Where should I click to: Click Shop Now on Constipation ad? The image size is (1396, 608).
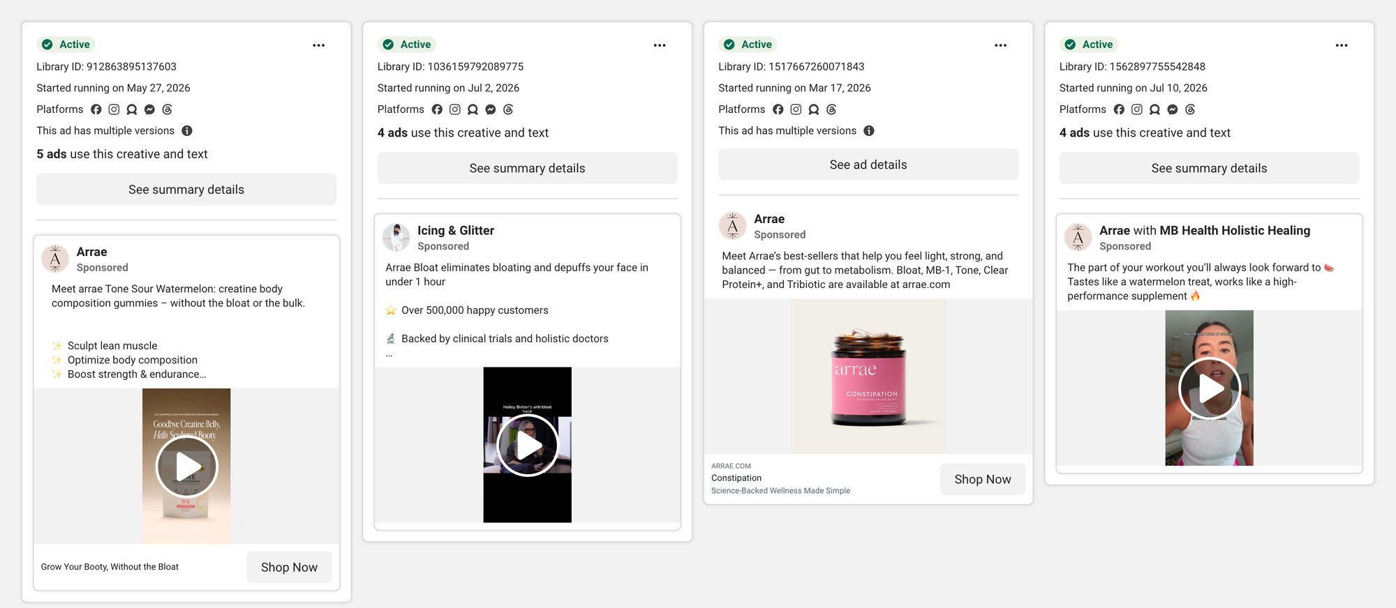(x=983, y=480)
